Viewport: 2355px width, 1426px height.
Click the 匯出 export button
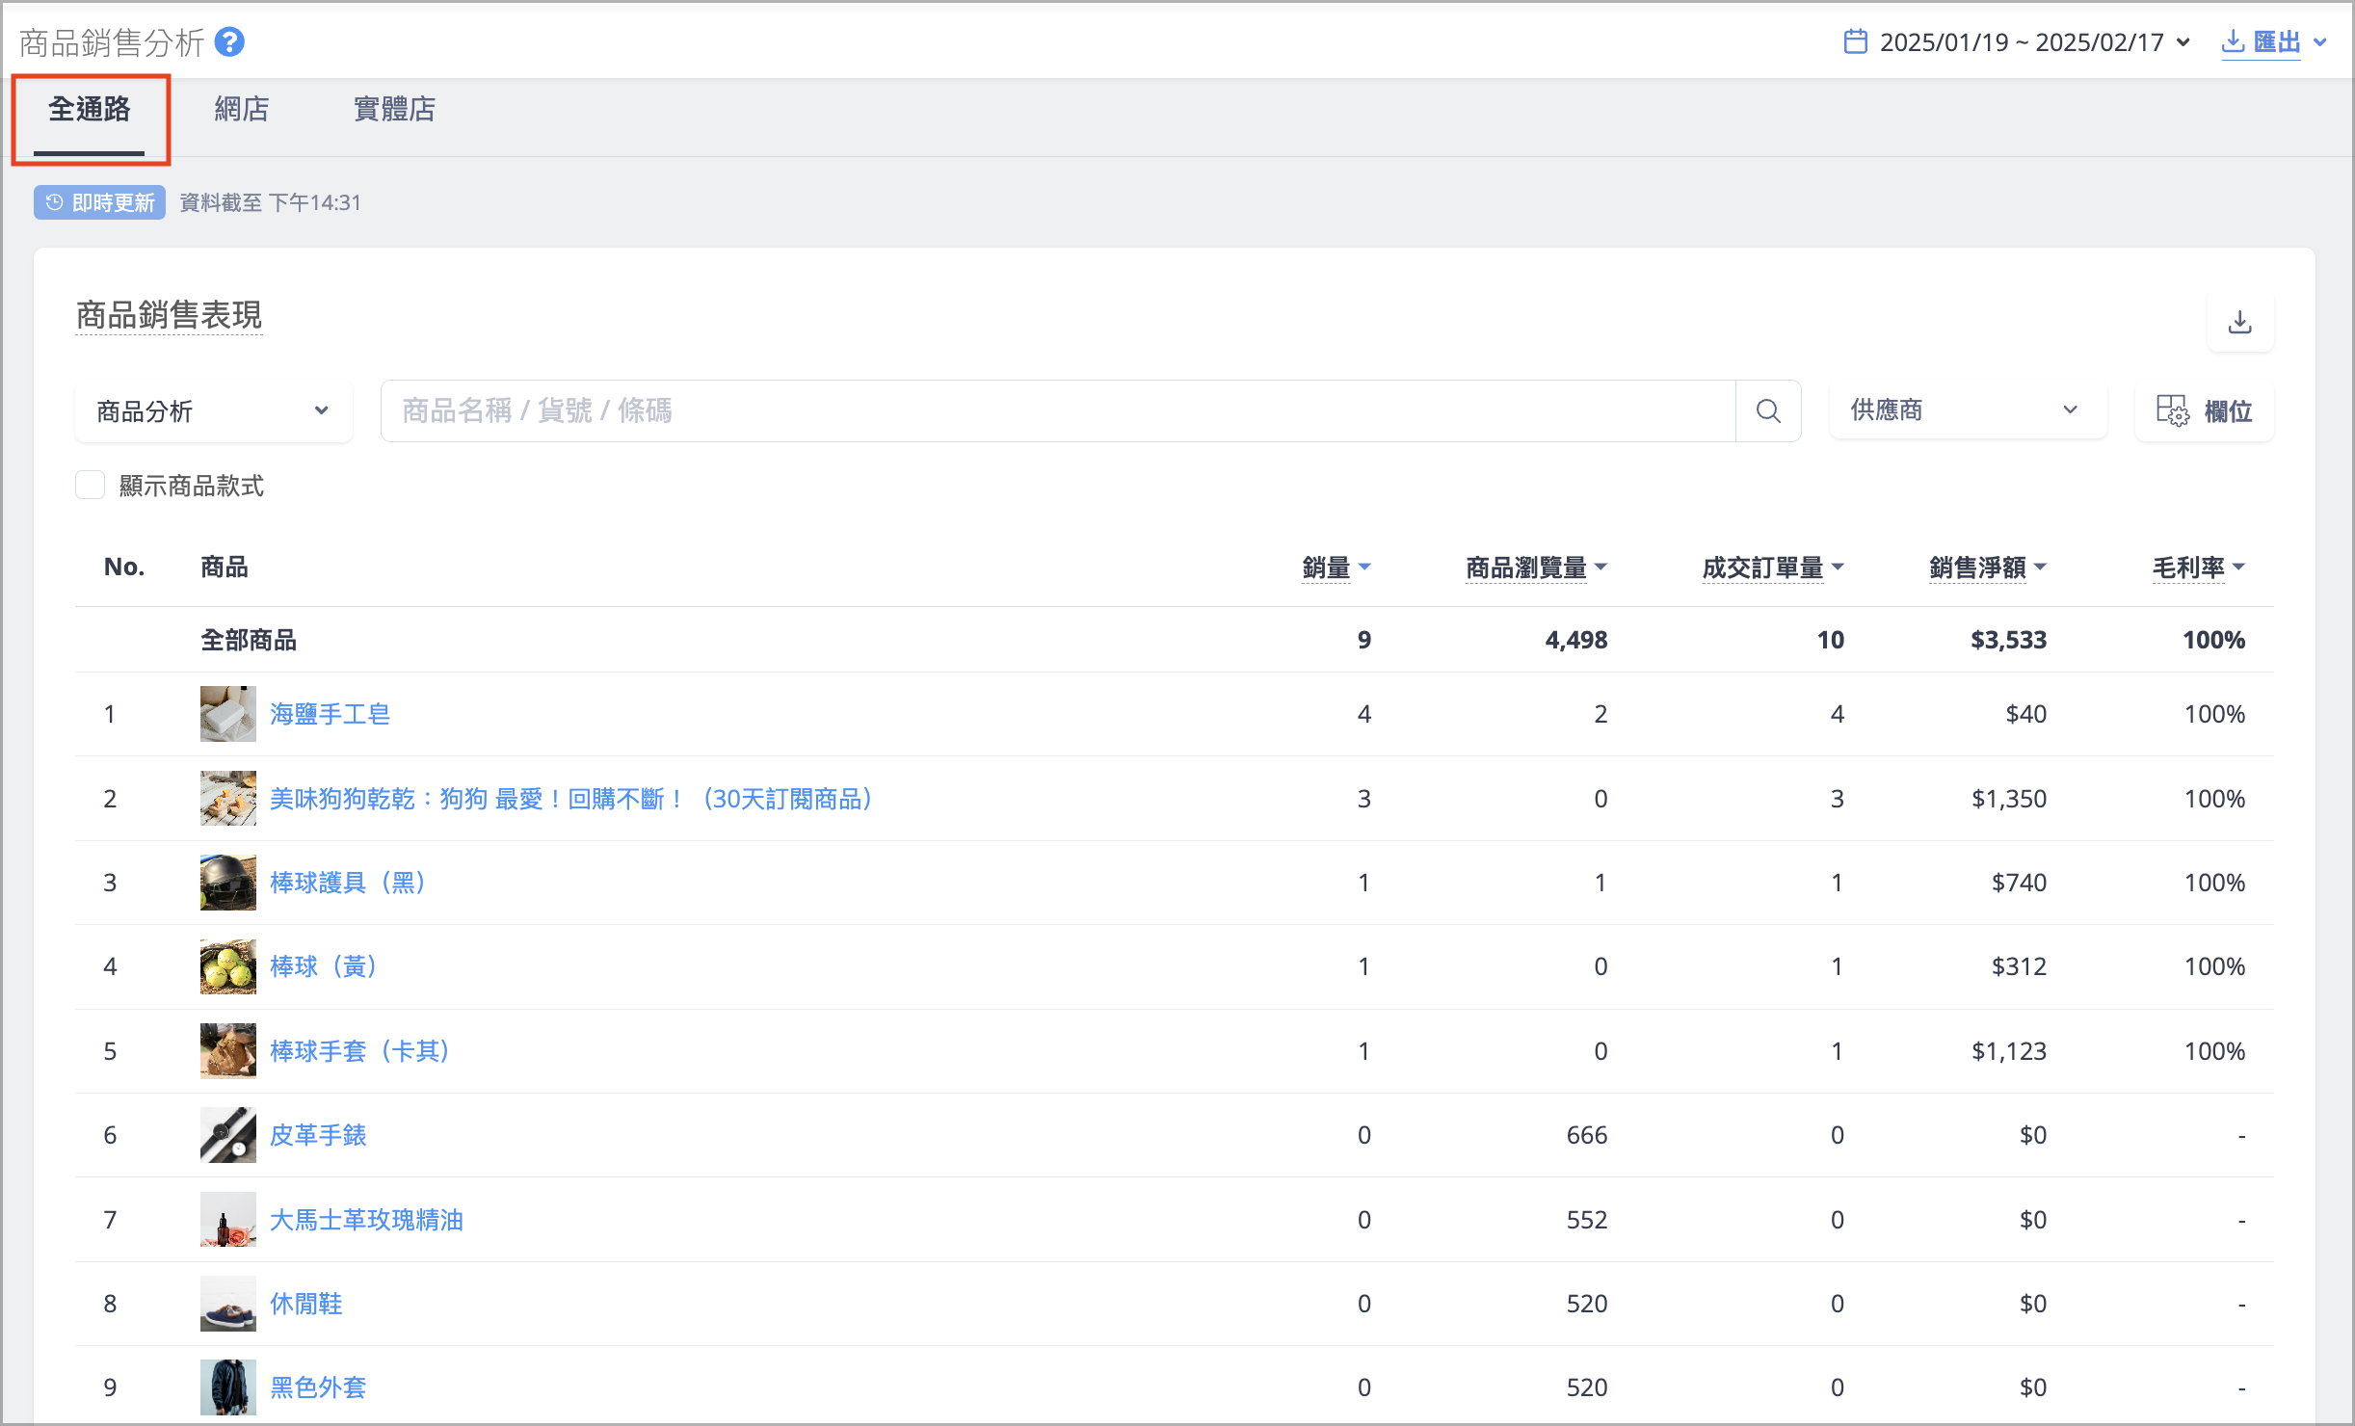[2274, 42]
